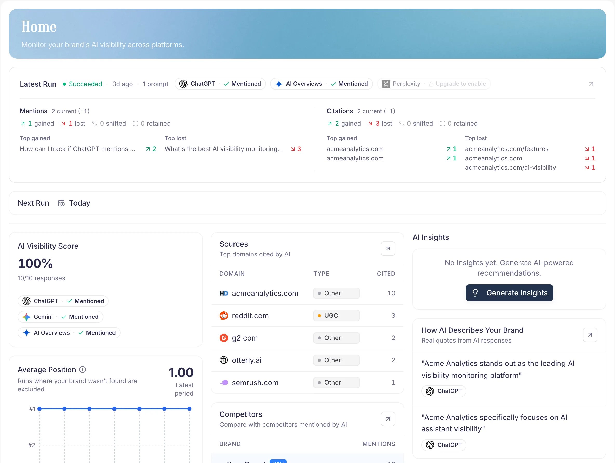Click the Perplexity logo icon
This screenshot has width=615, height=463.
click(386, 84)
